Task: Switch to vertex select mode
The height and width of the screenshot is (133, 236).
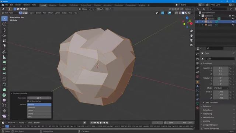Action: pyautogui.click(x=21, y=13)
